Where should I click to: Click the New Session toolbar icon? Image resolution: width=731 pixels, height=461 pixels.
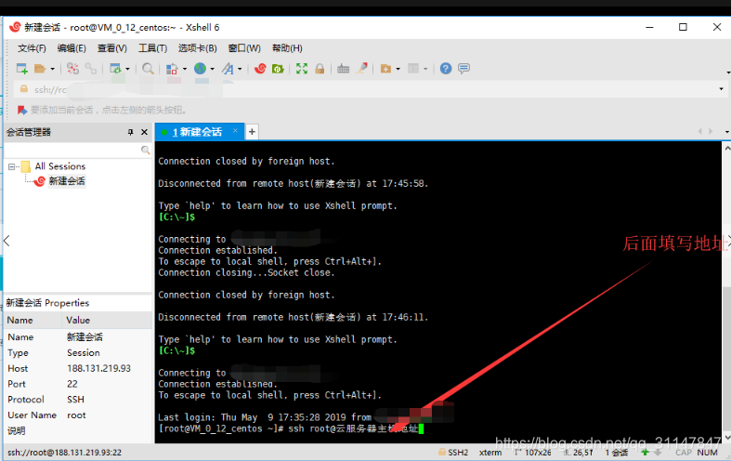click(22, 69)
